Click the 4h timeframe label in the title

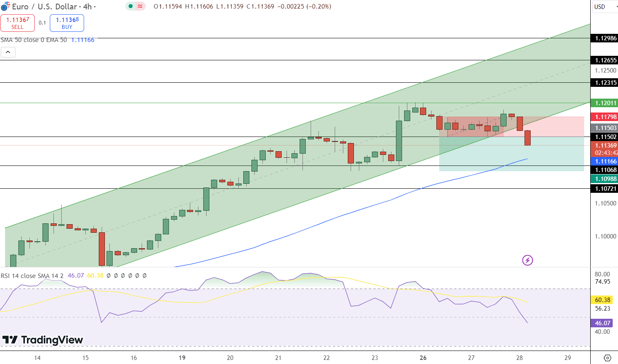point(87,7)
